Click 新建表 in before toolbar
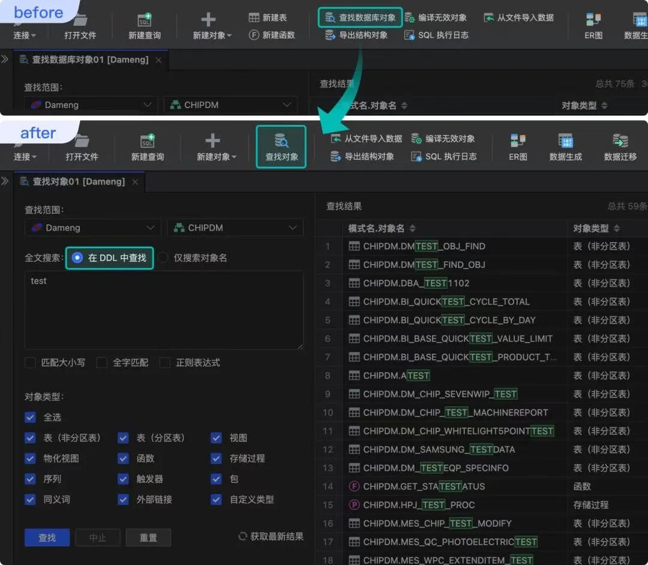The image size is (648, 565). point(268,17)
